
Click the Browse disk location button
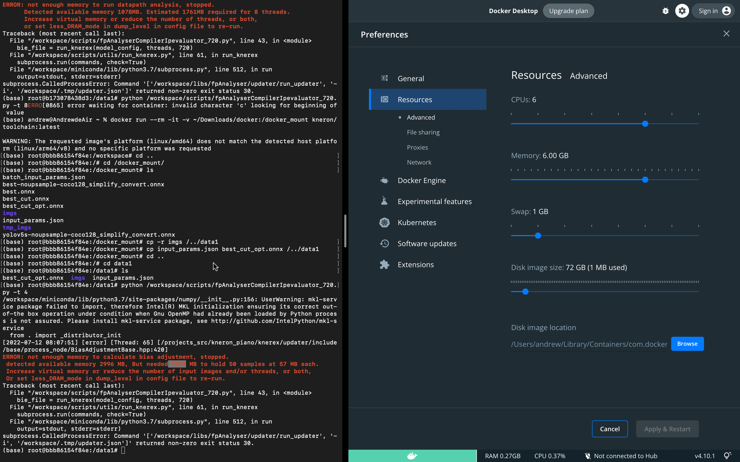687,344
